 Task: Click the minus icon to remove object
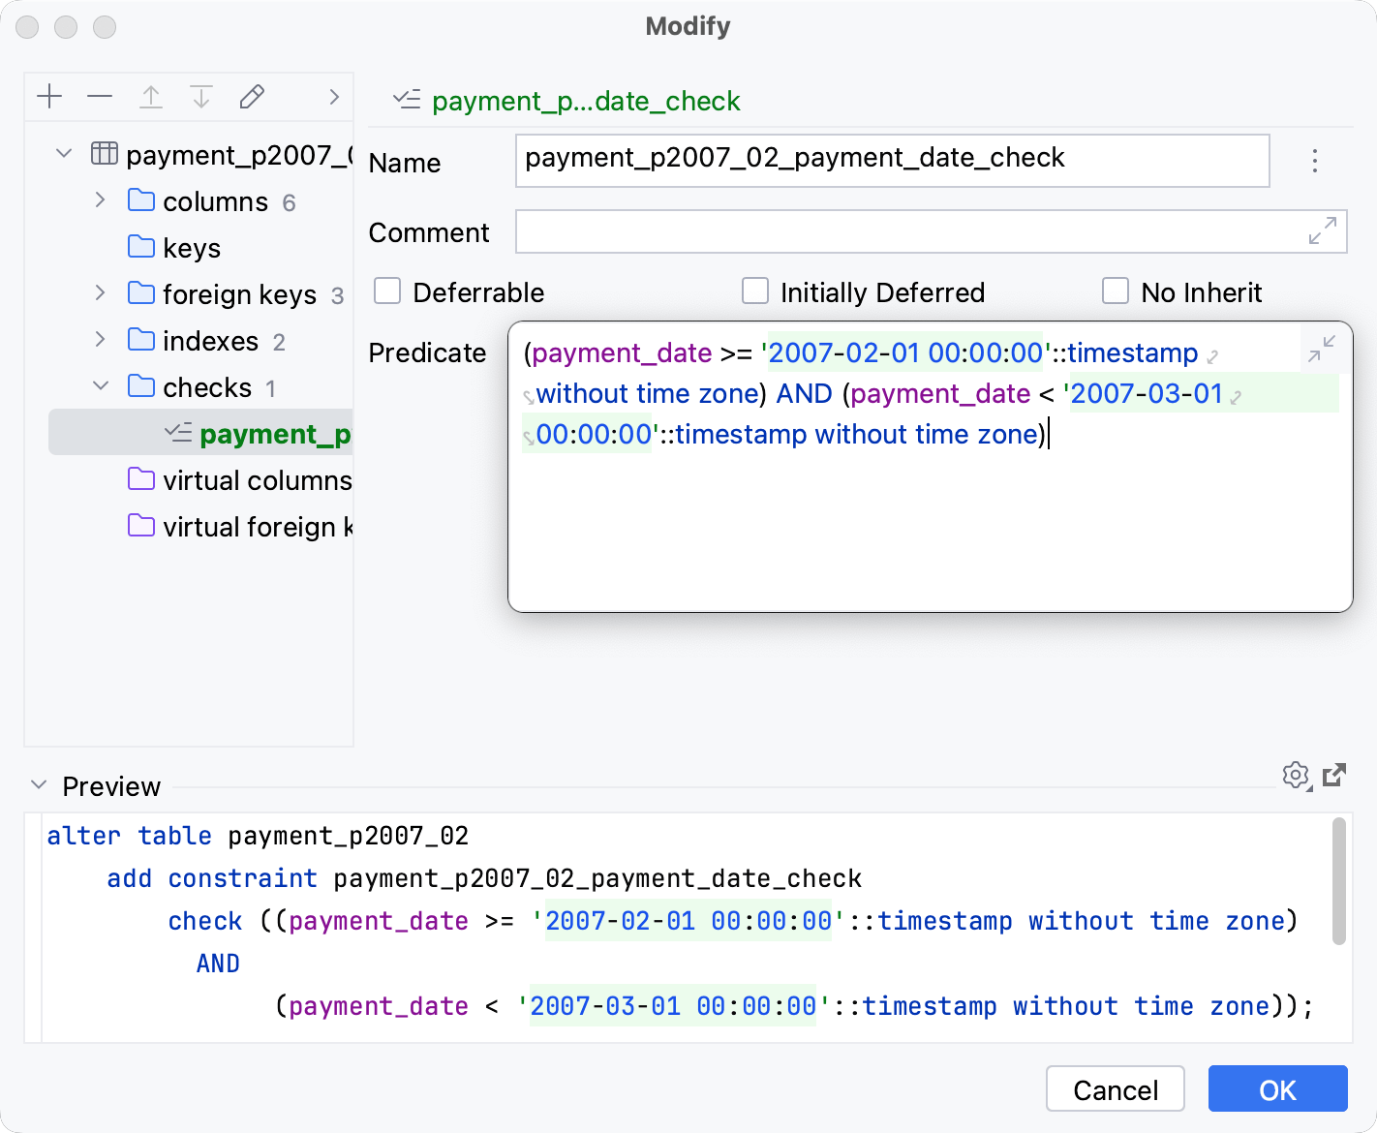[x=100, y=97]
